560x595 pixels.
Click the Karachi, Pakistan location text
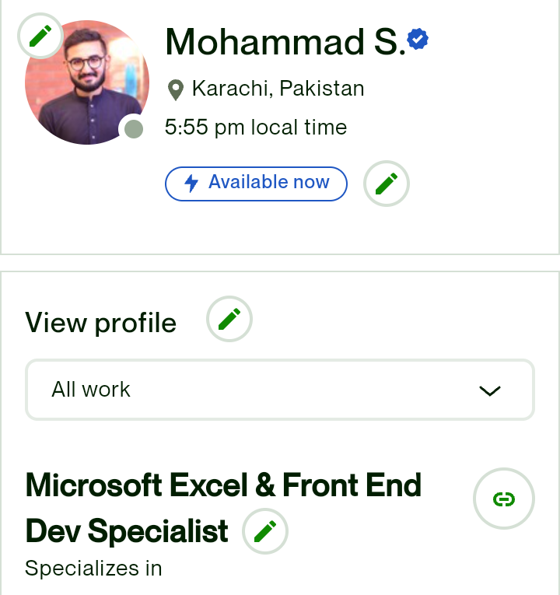pyautogui.click(x=278, y=89)
